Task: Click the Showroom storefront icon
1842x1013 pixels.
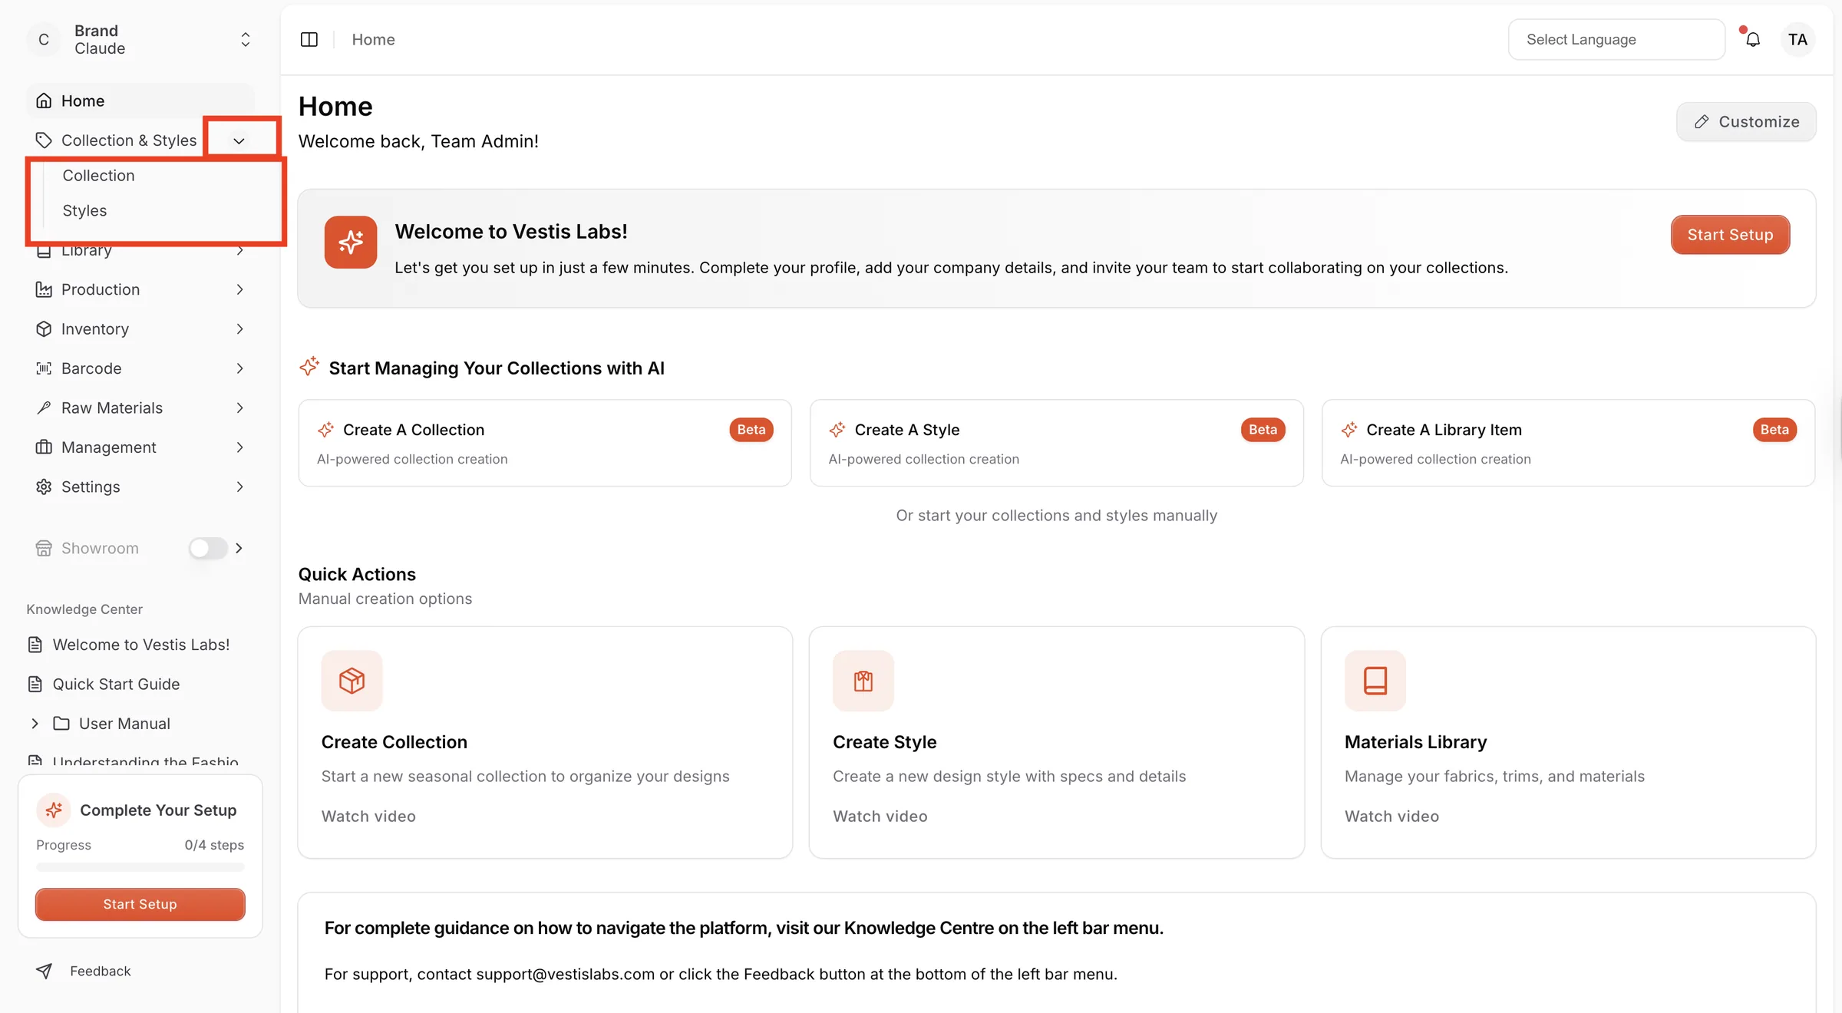Action: pyautogui.click(x=44, y=548)
